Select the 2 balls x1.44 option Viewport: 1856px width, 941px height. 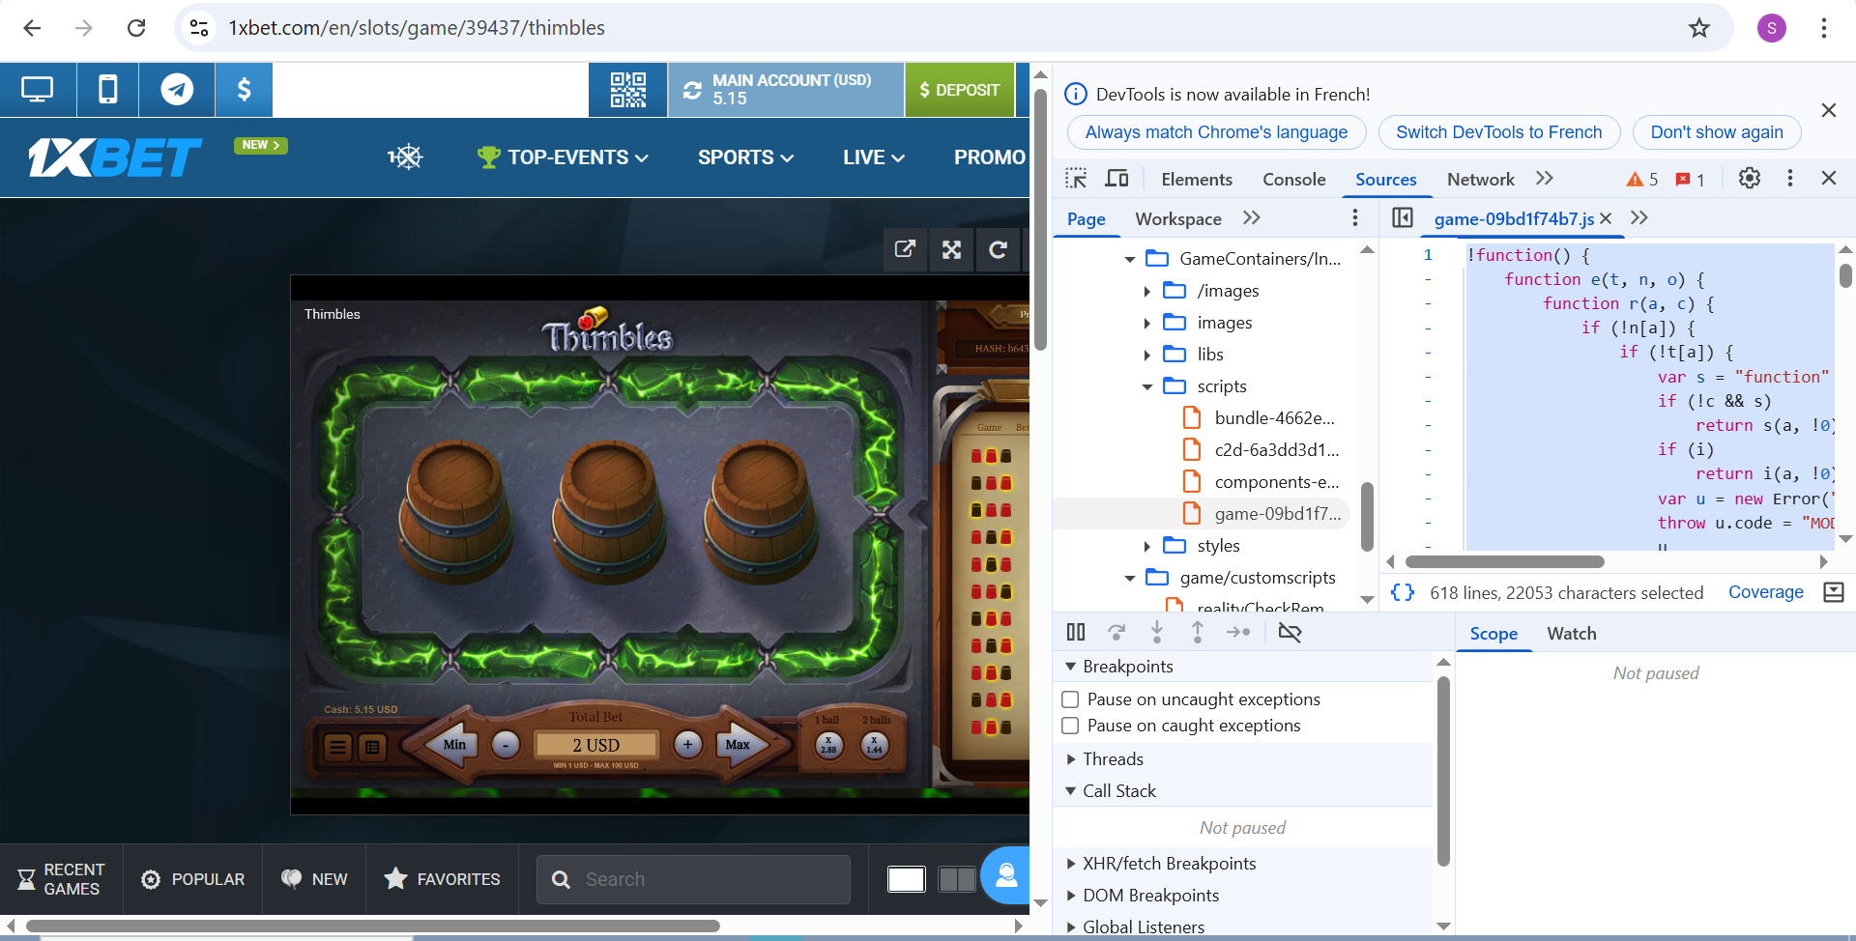click(x=875, y=744)
